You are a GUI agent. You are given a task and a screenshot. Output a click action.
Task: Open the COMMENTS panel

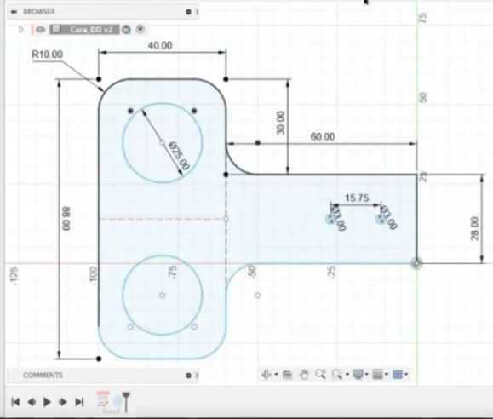pos(43,376)
